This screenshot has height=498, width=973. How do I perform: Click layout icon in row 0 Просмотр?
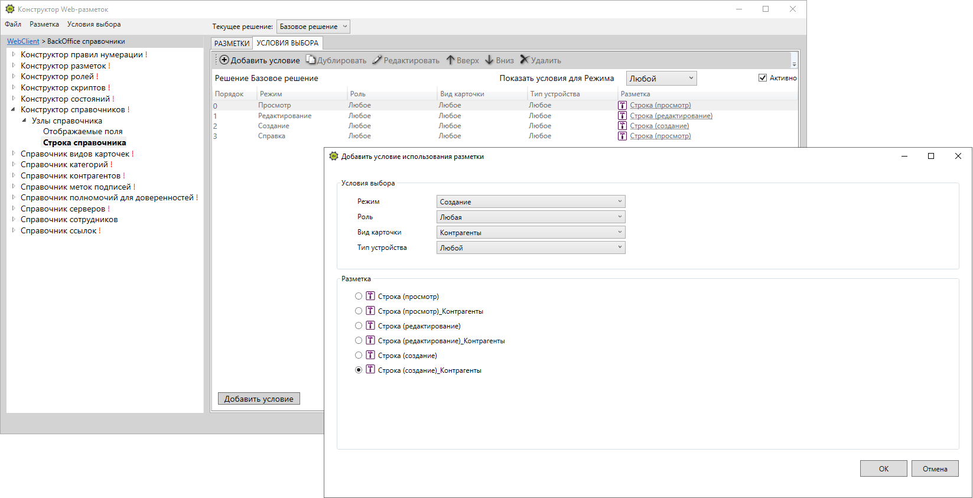(x=622, y=105)
